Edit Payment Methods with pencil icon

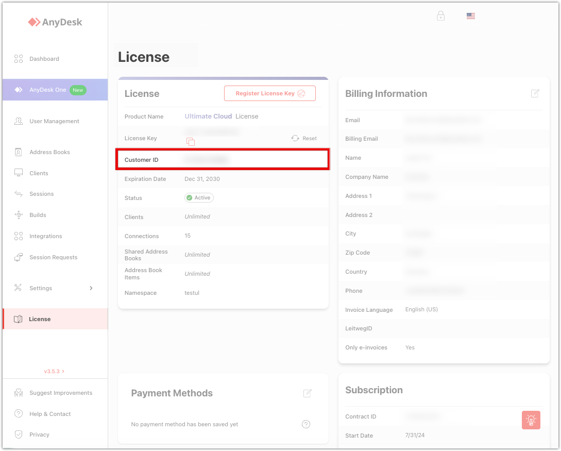(308, 393)
